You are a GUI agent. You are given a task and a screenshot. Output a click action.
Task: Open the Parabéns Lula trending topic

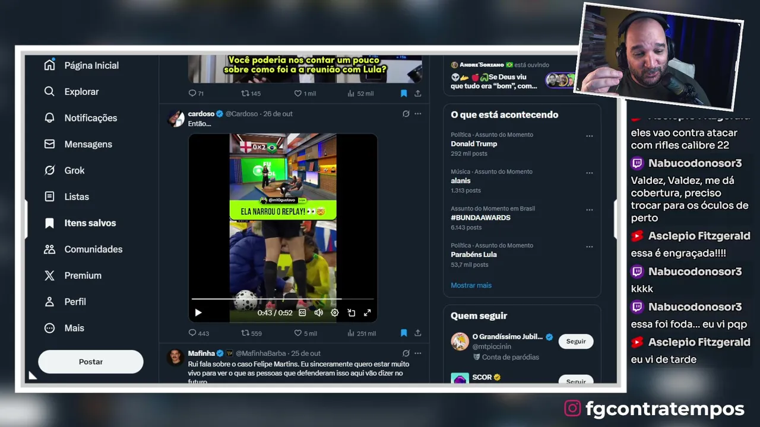point(474,254)
